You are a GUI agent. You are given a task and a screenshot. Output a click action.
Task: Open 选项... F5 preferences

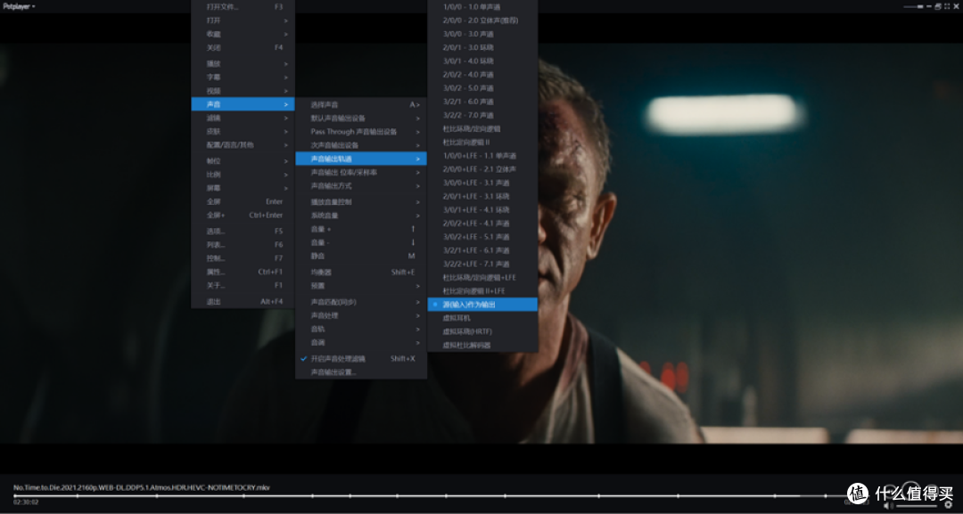pyautogui.click(x=243, y=232)
